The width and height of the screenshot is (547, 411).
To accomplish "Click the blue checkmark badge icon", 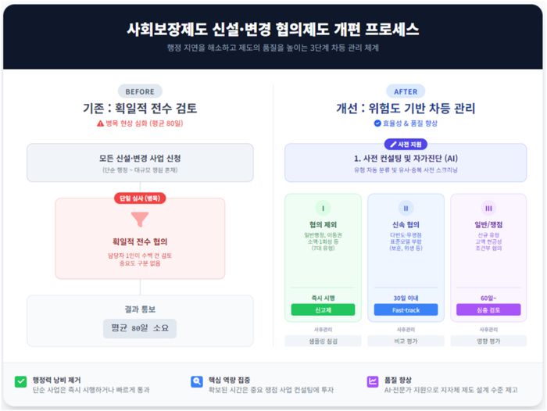I will coord(377,123).
